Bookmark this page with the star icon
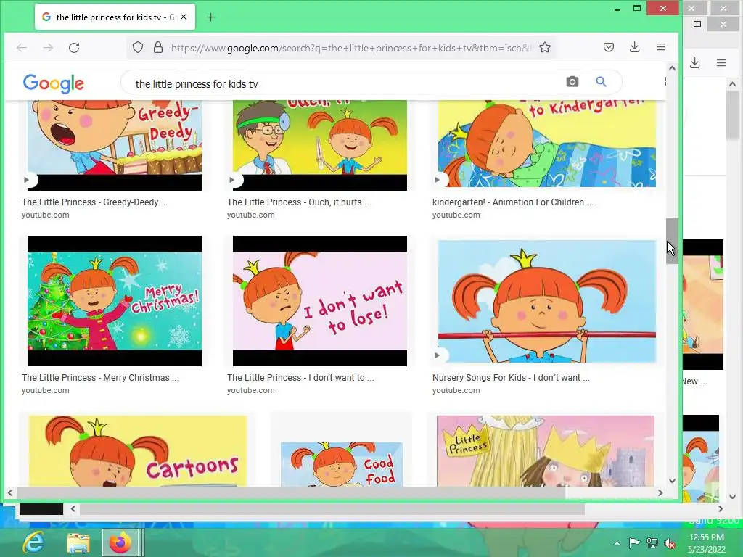The height and width of the screenshot is (557, 743). pos(545,47)
